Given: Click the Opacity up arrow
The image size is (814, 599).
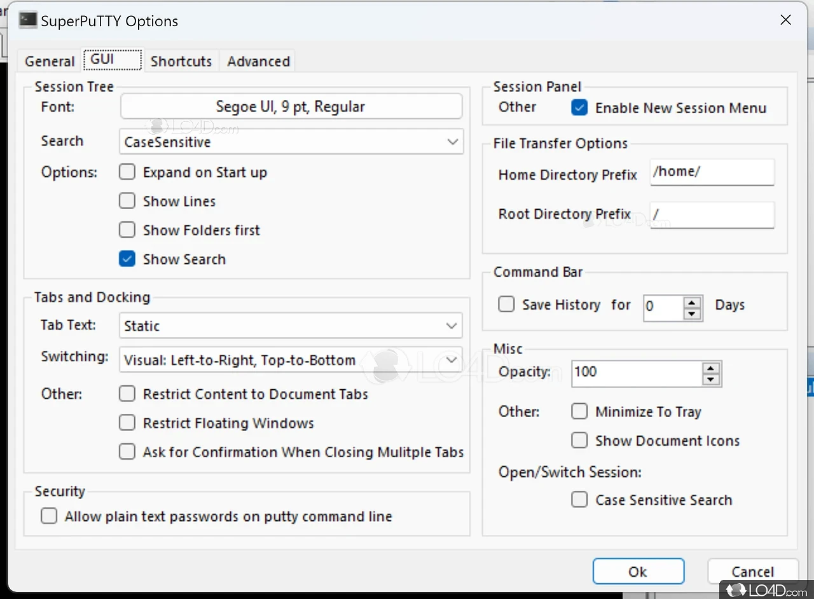Looking at the screenshot, I should click(x=712, y=368).
